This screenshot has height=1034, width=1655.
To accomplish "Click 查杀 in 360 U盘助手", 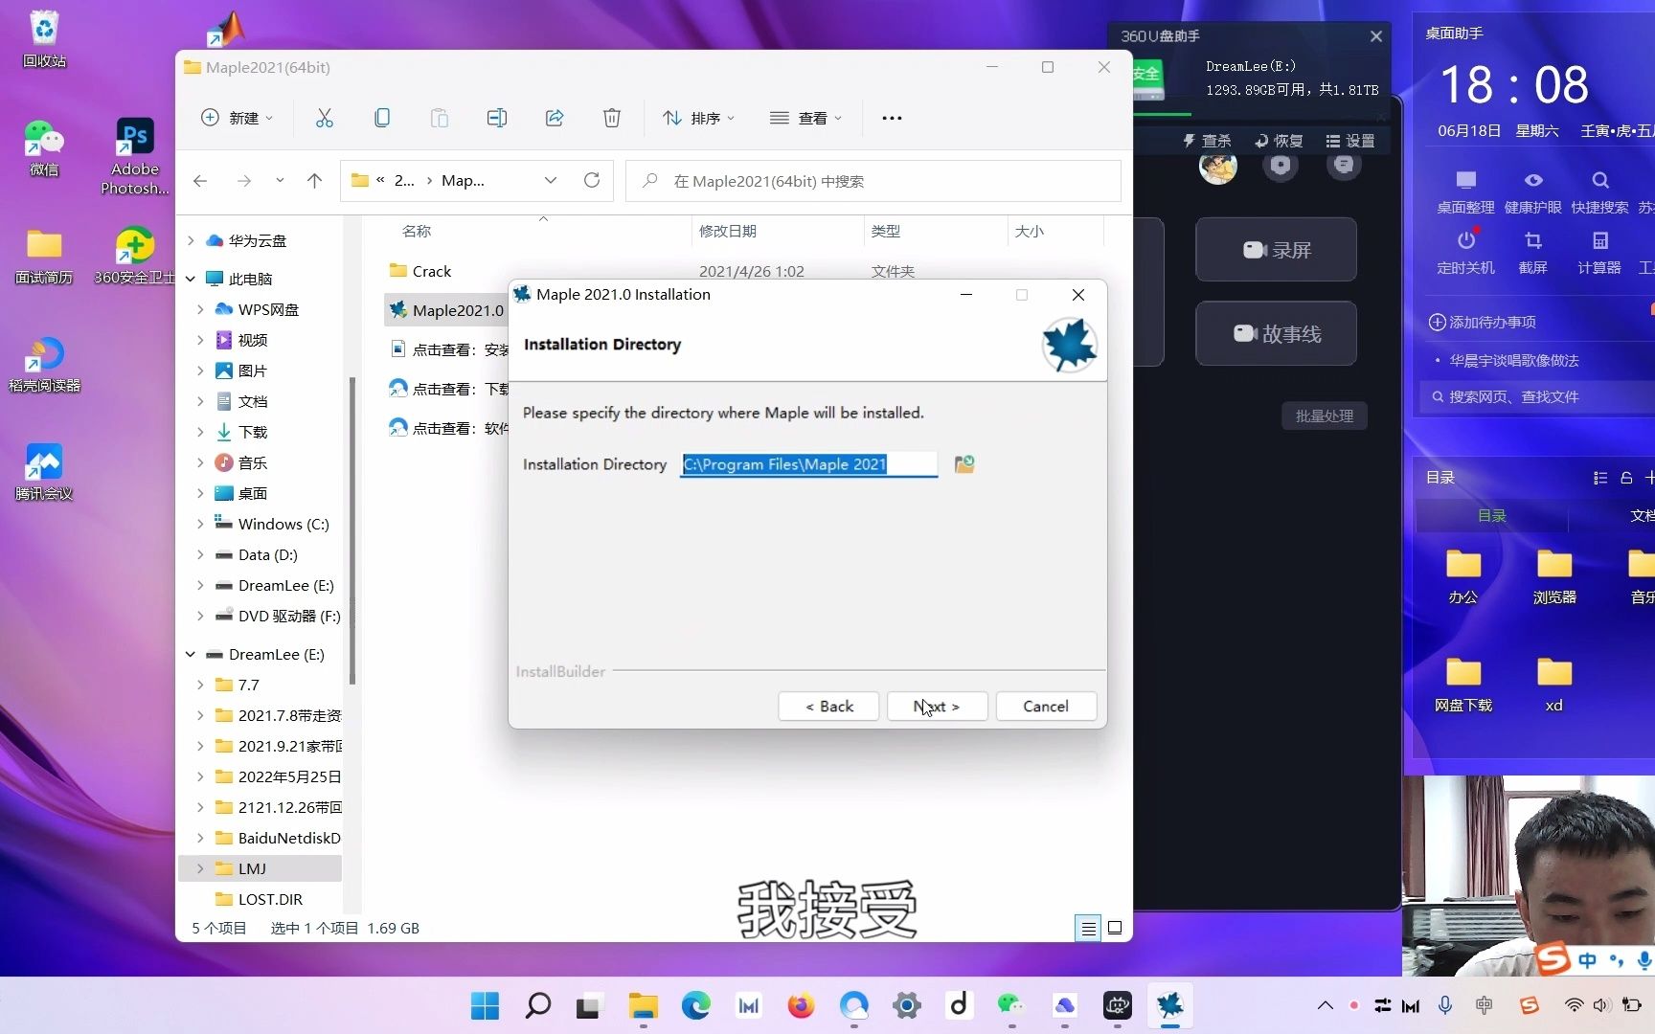I will [1207, 141].
